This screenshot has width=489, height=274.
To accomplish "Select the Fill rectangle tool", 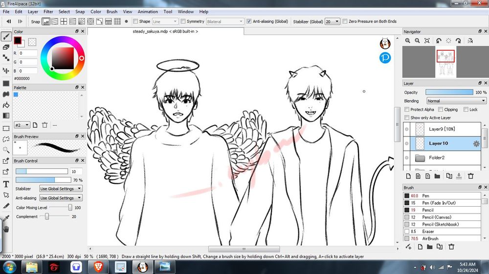I will [6, 83].
